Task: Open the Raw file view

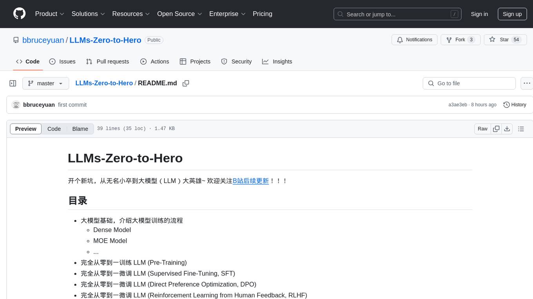Action: (482, 129)
